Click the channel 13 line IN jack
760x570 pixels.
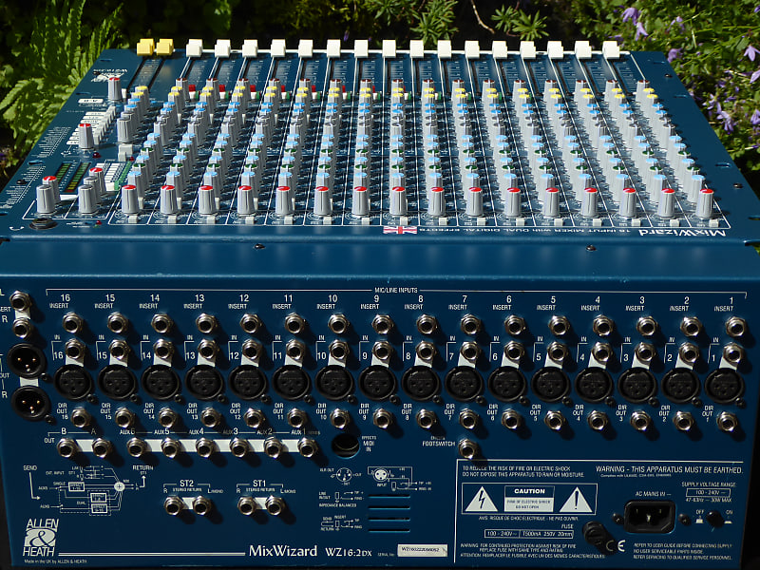point(207,349)
